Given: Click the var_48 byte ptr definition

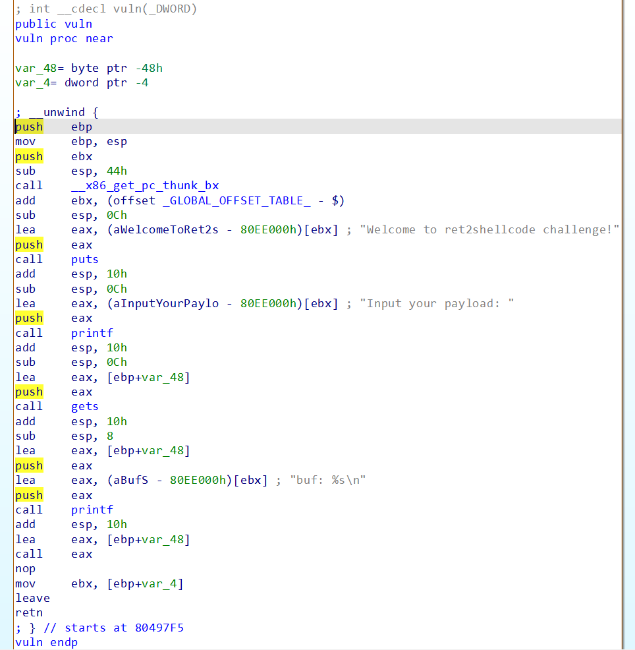Looking at the screenshot, I should (89, 68).
